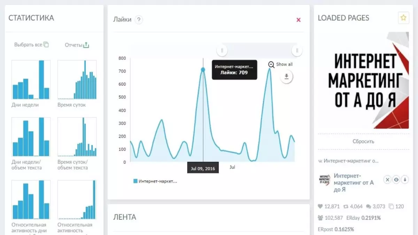418x235 pixels.
Task: Click Сбросить to reset loaded pages
Action: 363,141
